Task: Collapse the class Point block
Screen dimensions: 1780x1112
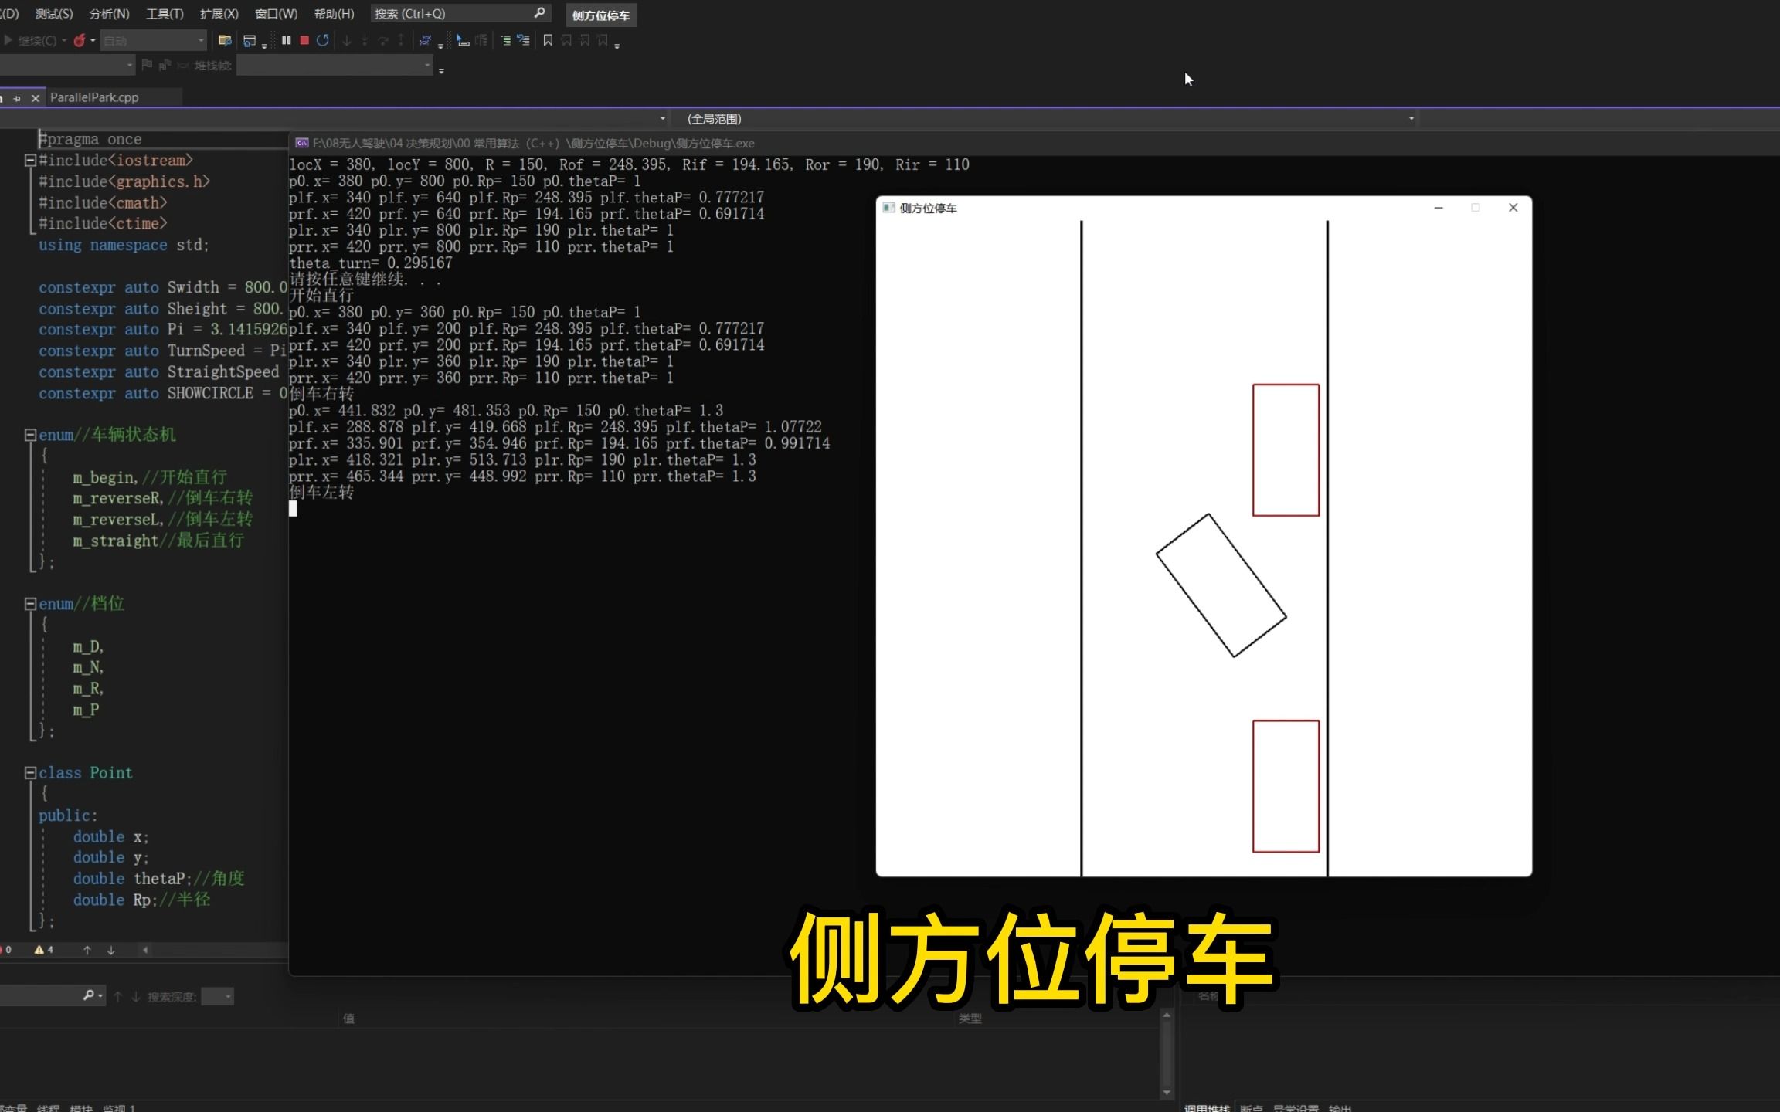Action: pyautogui.click(x=30, y=773)
